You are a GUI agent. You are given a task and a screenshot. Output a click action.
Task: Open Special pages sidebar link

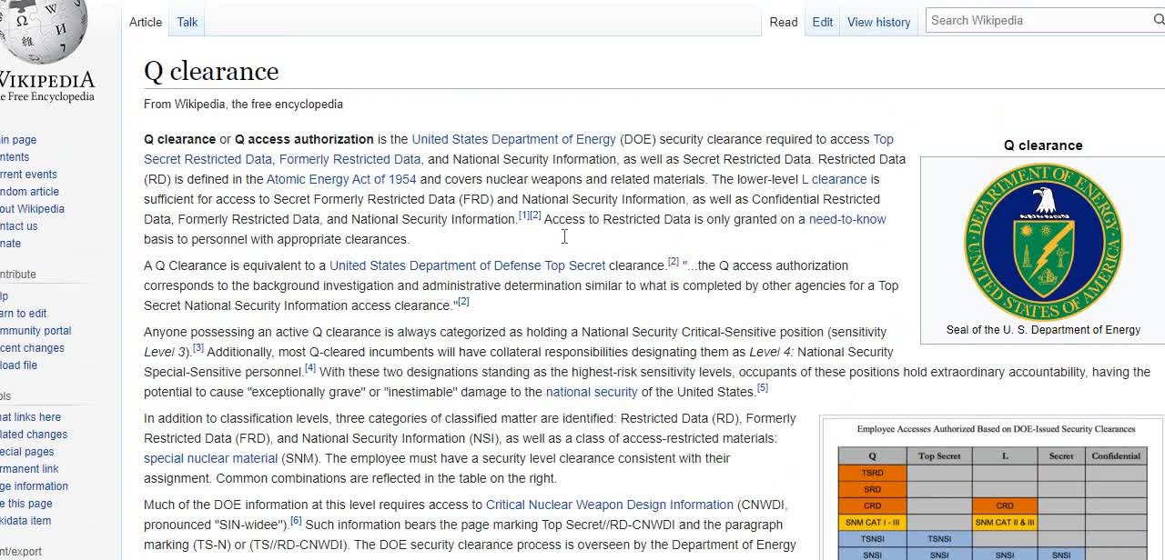coord(26,452)
